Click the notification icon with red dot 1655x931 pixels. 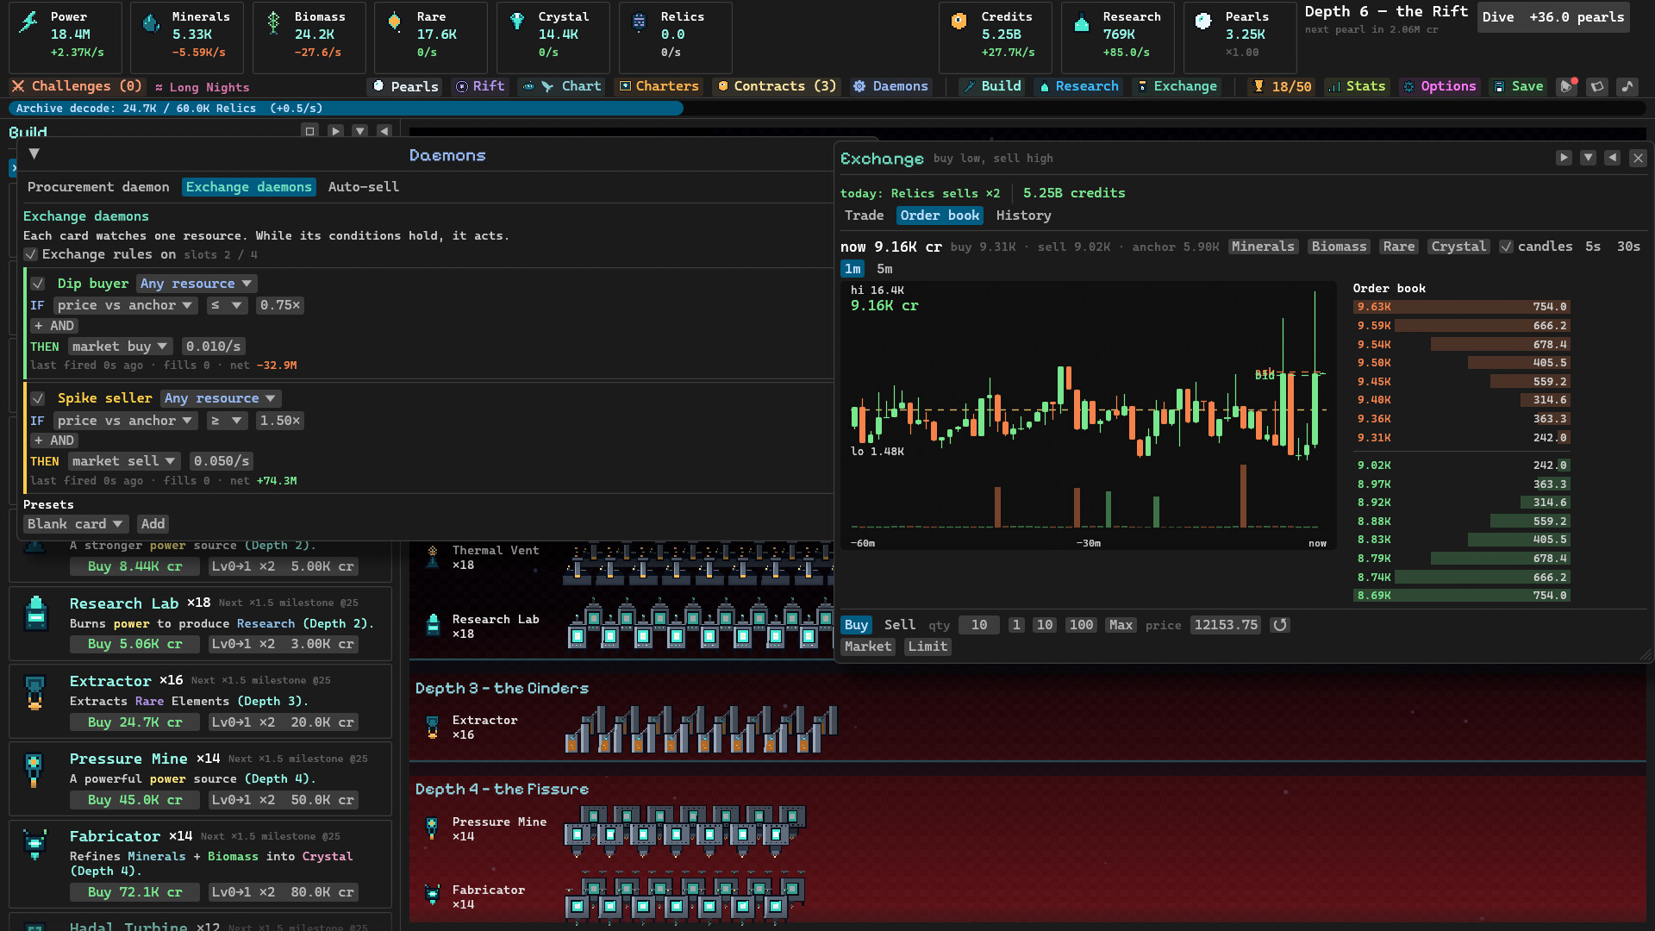1567,86
